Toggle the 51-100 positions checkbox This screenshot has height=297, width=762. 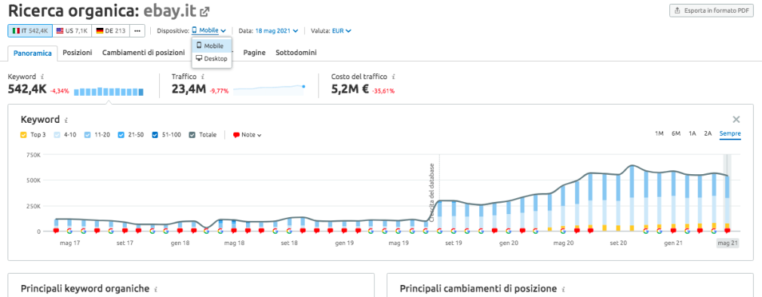(155, 135)
